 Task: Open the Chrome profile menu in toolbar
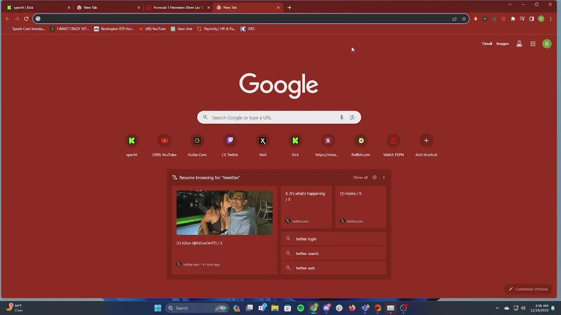tap(541, 19)
